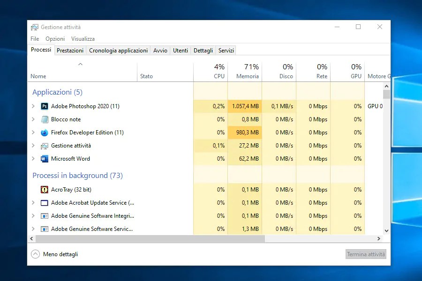This screenshot has width=422, height=281.
Task: Click the 0,2% CPU value for Photoshop
Action: pos(219,106)
